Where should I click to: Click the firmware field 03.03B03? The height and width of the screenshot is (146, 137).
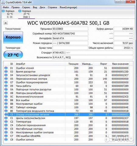70,29
